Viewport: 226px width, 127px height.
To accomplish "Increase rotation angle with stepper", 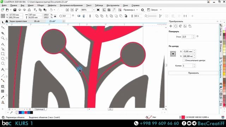I will [x=194, y=36].
